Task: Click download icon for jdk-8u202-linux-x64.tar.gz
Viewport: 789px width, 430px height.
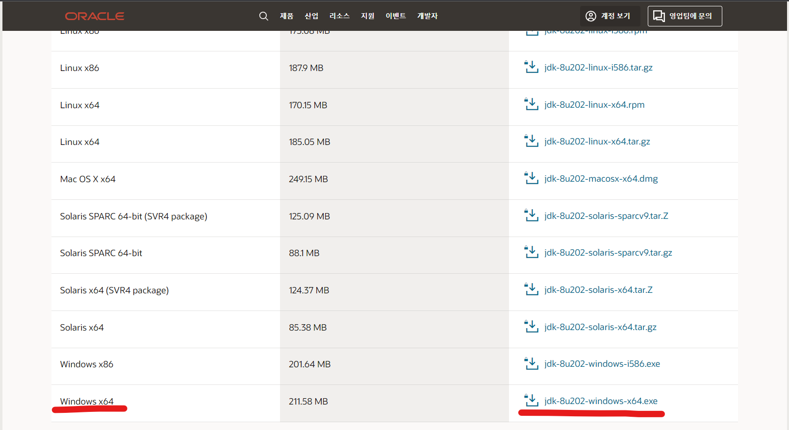Action: tap(532, 141)
